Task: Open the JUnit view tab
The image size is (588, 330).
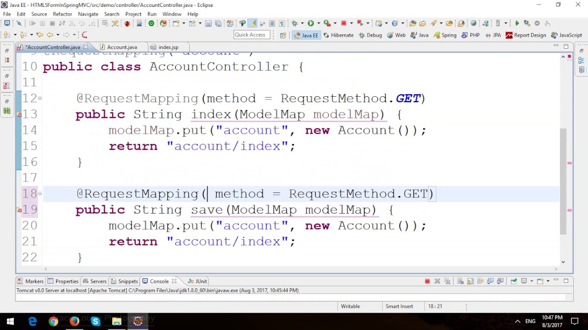Action: click(x=198, y=281)
